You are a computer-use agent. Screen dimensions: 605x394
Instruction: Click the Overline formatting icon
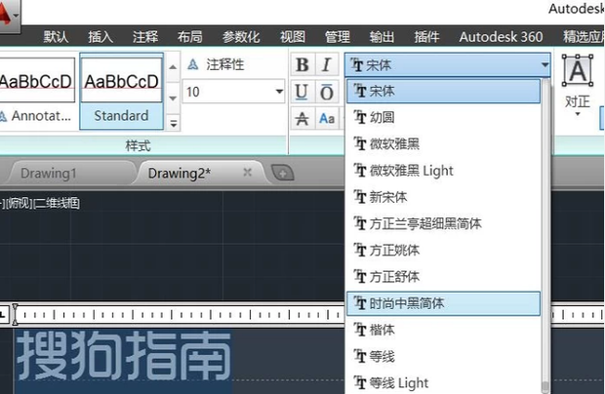[327, 92]
